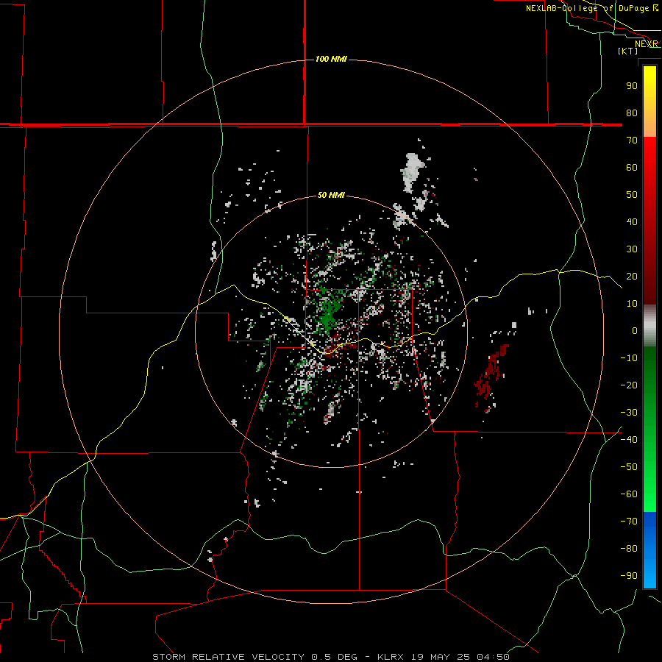The image size is (662, 662).
Task: Click the 30 value on the velocity scale
Action: (632, 249)
